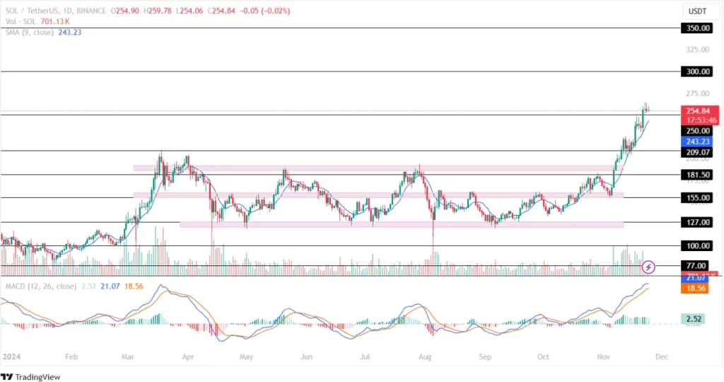Click the Sep label on time axis

(x=485, y=357)
